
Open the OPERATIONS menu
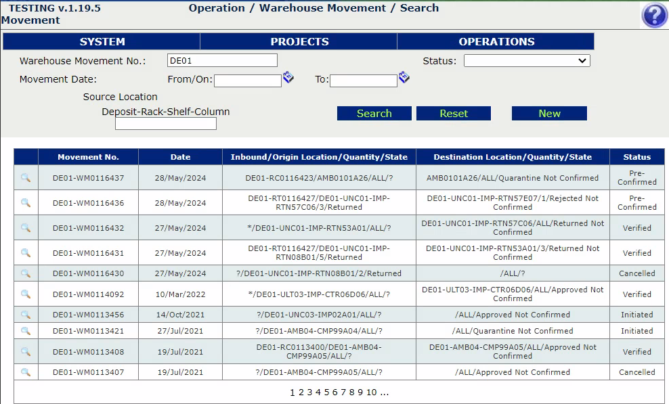[x=496, y=41]
